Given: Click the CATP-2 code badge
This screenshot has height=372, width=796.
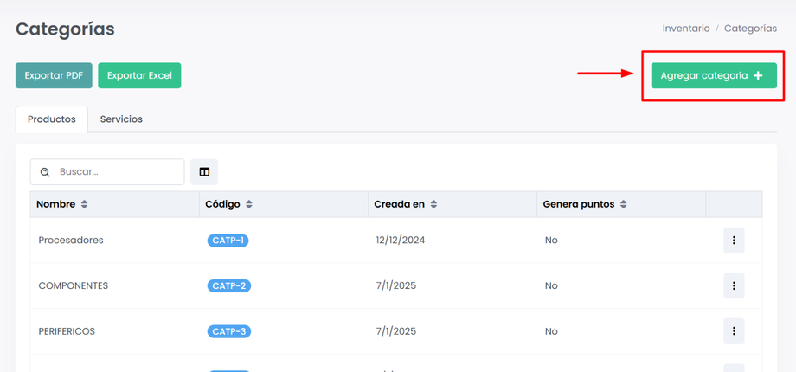Looking at the screenshot, I should pyautogui.click(x=228, y=286).
